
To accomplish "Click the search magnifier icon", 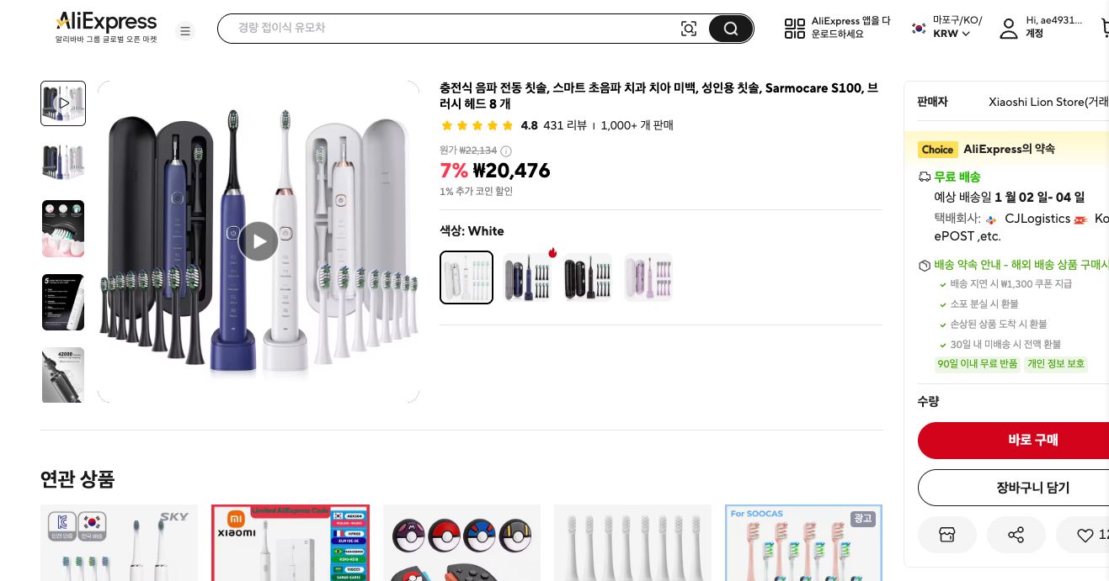I will tap(729, 28).
